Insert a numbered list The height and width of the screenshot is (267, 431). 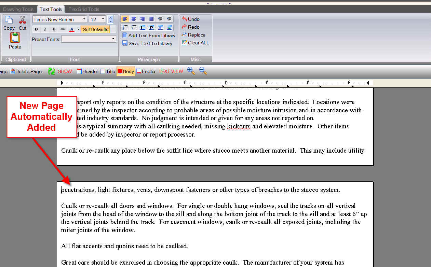125,27
